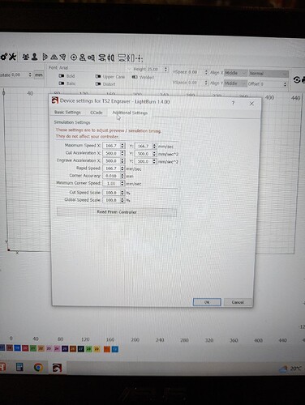Expand the Normal text mode dropdown
Image resolution: width=305 pixels, height=405 pixels.
click(x=268, y=74)
